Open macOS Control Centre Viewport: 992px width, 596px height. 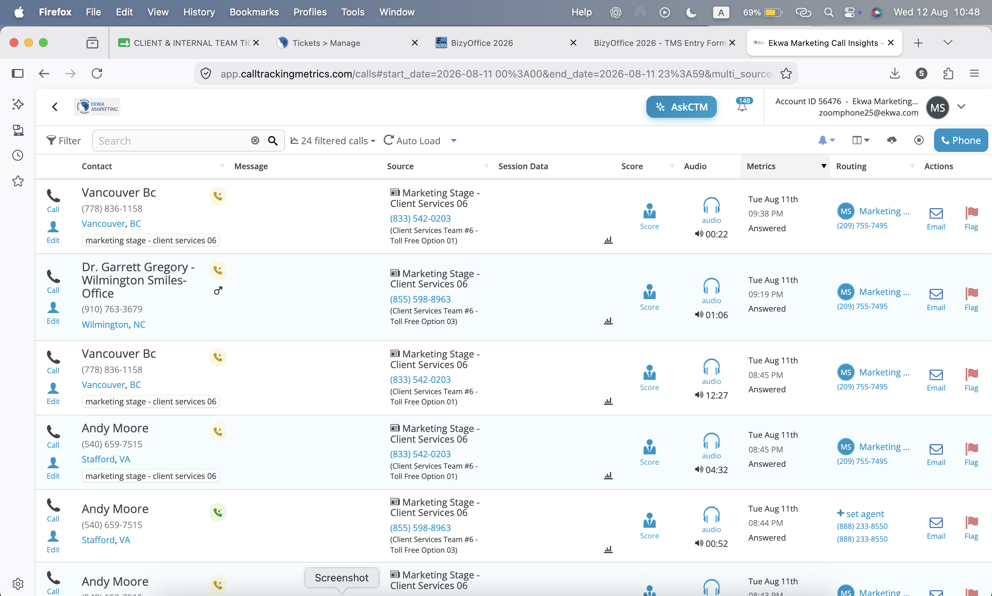[849, 12]
